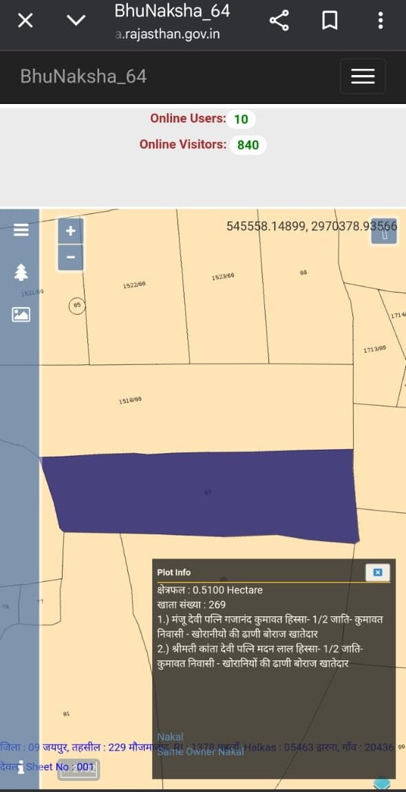Close the Plot Info panel
The height and width of the screenshot is (792, 406).
click(x=378, y=572)
